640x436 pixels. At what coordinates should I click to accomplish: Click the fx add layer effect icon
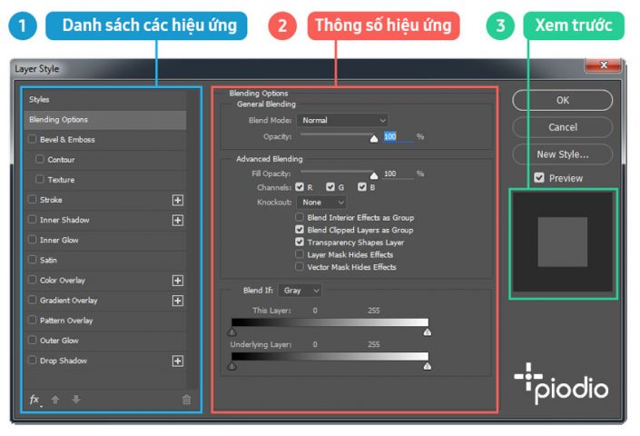pyautogui.click(x=34, y=400)
